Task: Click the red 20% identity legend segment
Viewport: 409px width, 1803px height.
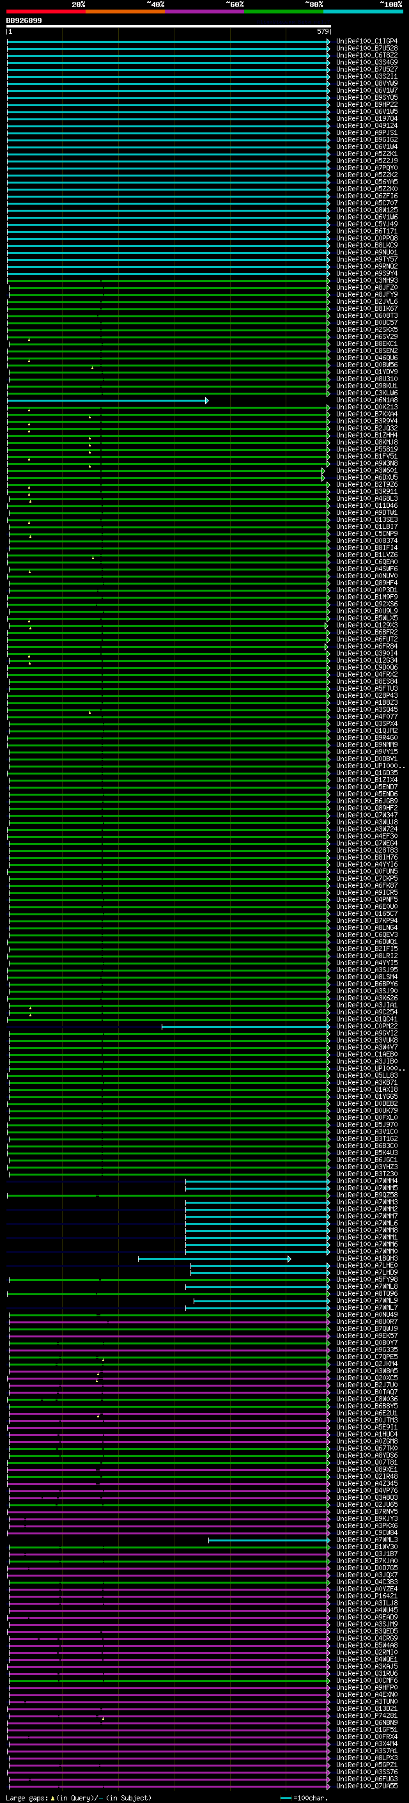Action: [x=45, y=12]
